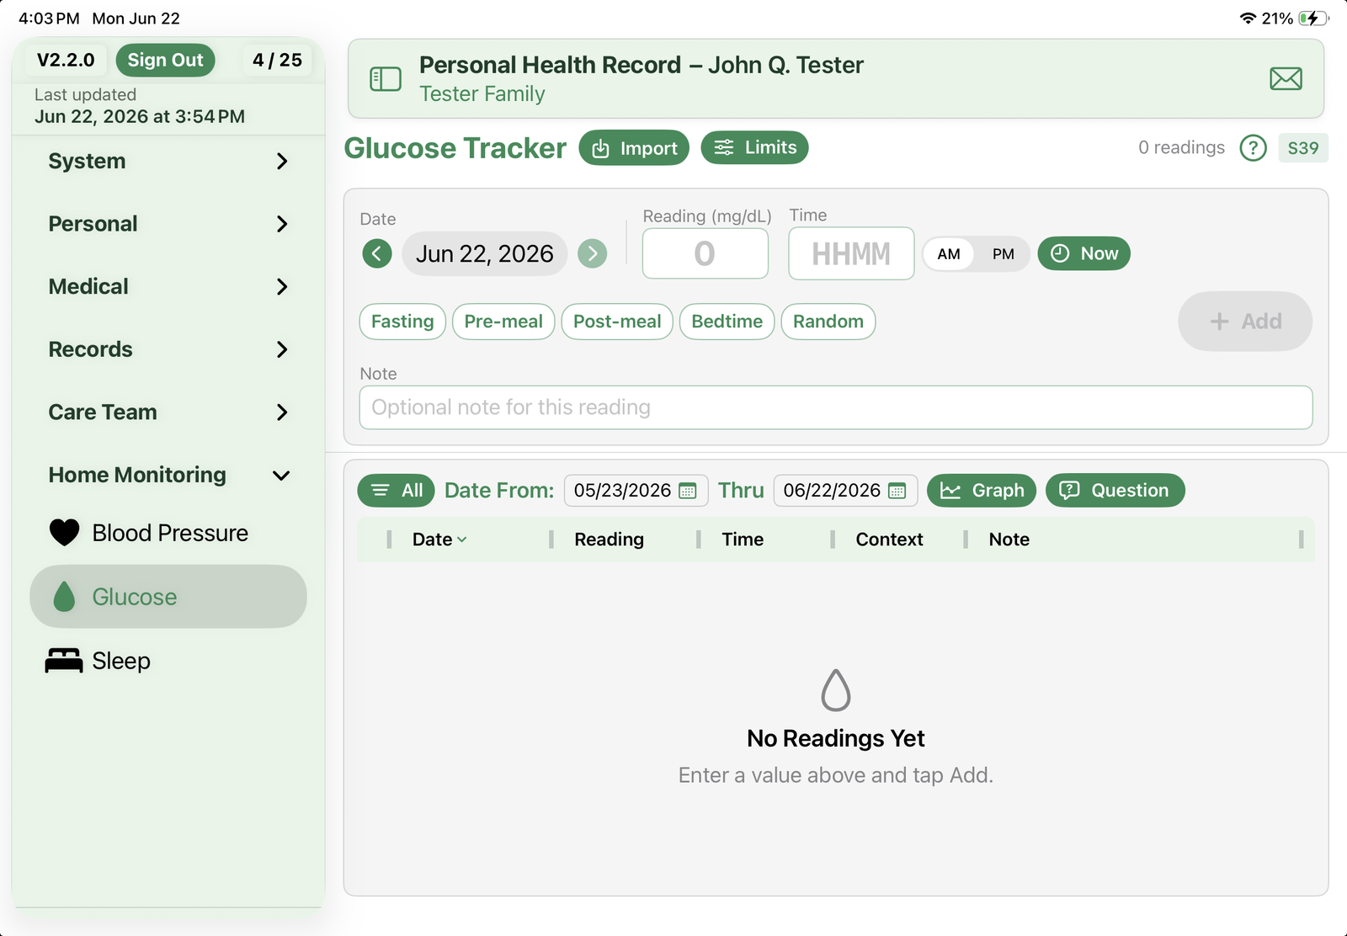1347x936 pixels.
Task: Open Sleep bed item in sidebar
Action: [x=168, y=661]
